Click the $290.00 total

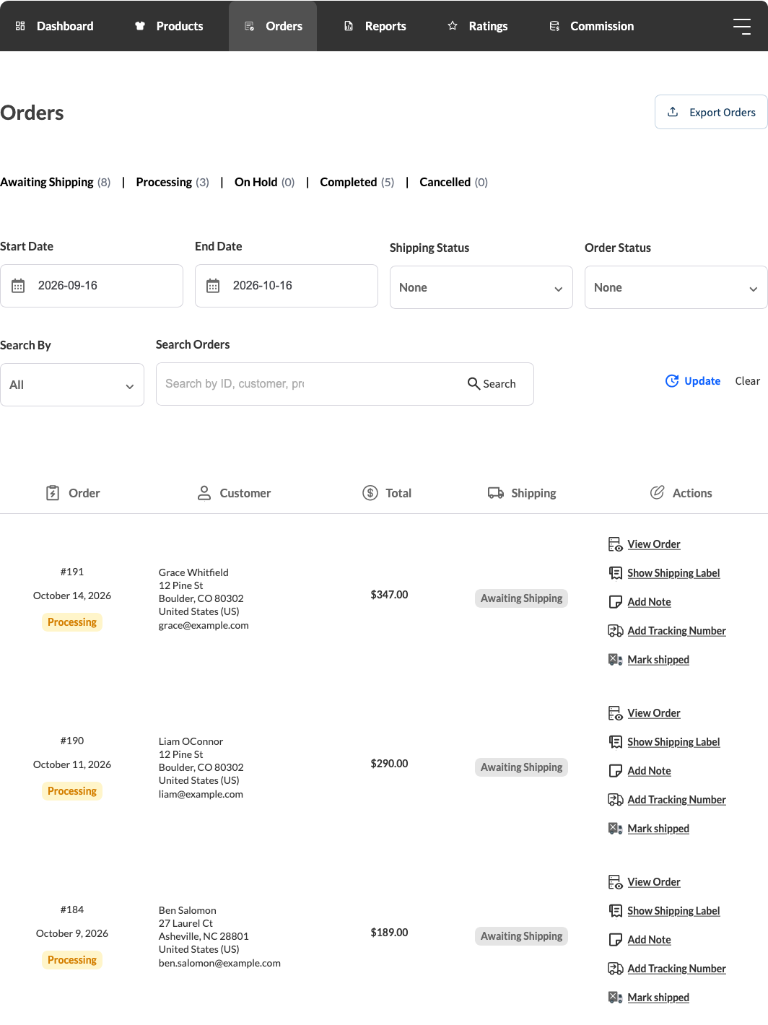389,764
